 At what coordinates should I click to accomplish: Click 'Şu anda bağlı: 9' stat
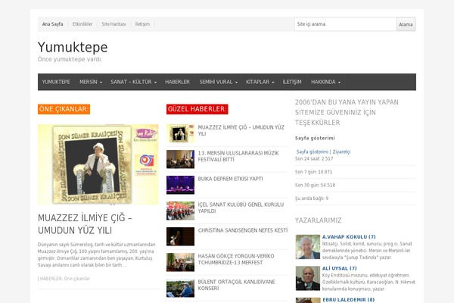312,198
